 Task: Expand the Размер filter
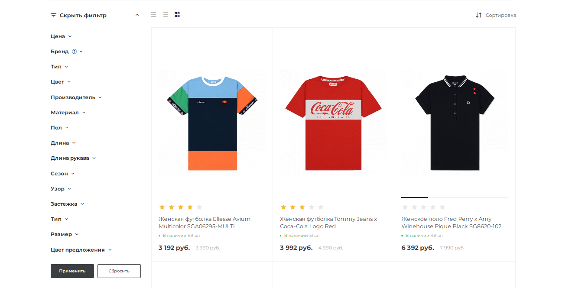pos(65,234)
